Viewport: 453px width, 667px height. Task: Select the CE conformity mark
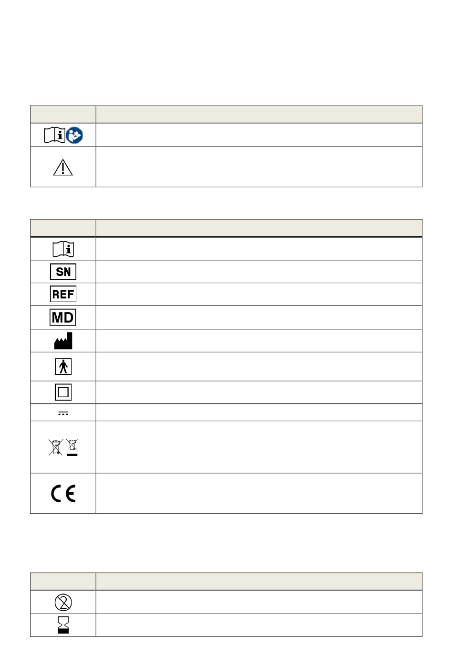click(63, 493)
